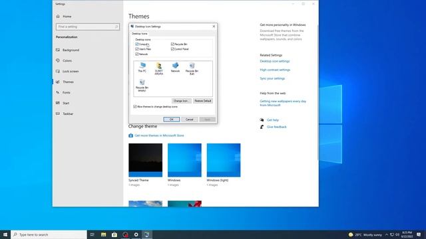Select the Recycle Bin (empty) icon
The width and height of the screenshot is (426, 239).
pos(142,86)
